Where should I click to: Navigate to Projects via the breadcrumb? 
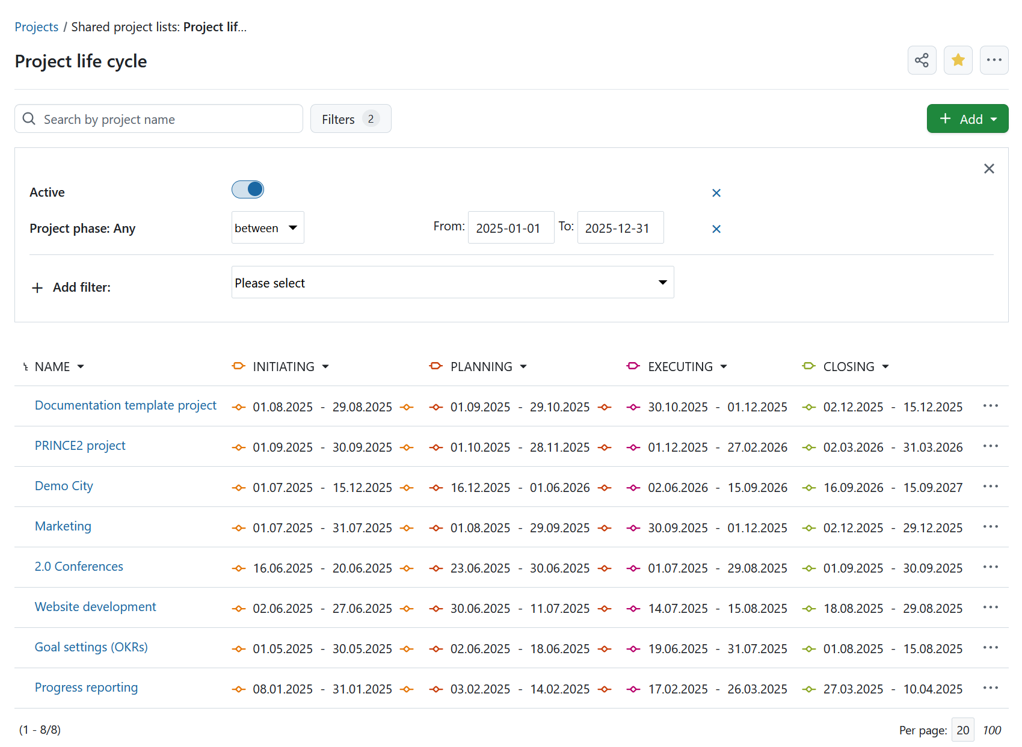(x=36, y=26)
